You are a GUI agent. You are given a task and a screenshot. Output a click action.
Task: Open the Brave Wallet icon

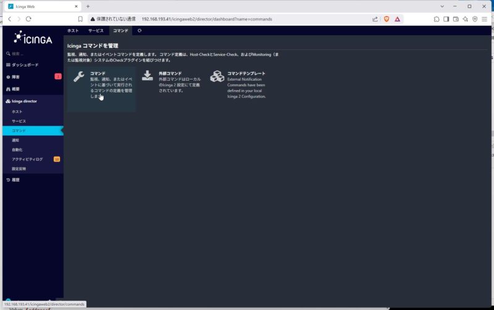[x=456, y=19]
